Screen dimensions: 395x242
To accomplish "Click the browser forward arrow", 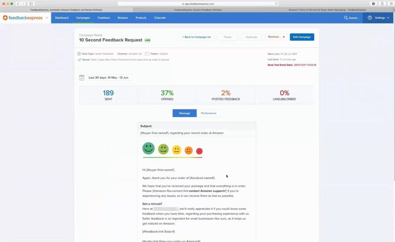I will pos(23,4).
